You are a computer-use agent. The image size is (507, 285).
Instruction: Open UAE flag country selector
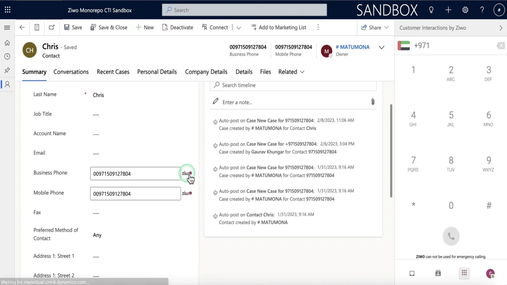404,46
